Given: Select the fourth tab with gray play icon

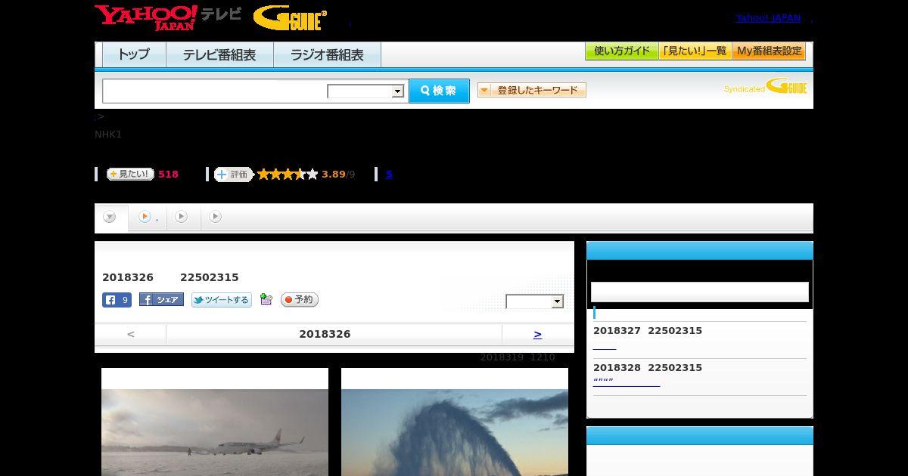Looking at the screenshot, I should (x=216, y=217).
